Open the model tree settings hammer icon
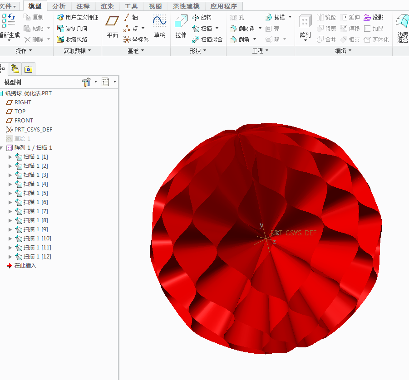409x380 pixels. [86, 82]
